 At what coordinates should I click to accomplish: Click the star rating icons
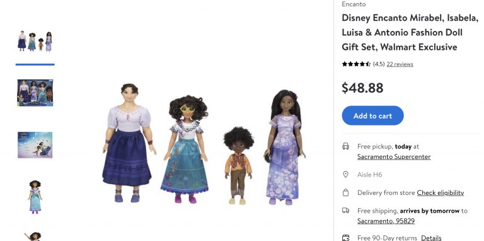tap(356, 64)
